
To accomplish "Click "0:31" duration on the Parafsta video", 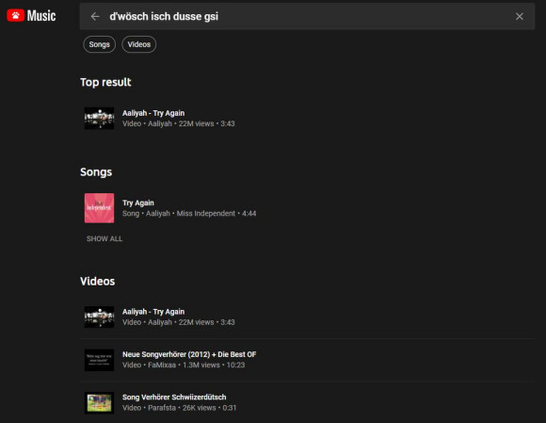I will pyautogui.click(x=230, y=408).
